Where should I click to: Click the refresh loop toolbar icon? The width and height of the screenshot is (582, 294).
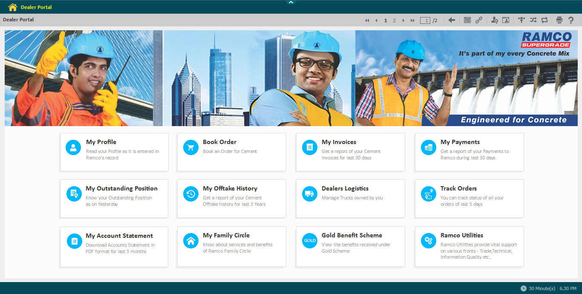545,20
